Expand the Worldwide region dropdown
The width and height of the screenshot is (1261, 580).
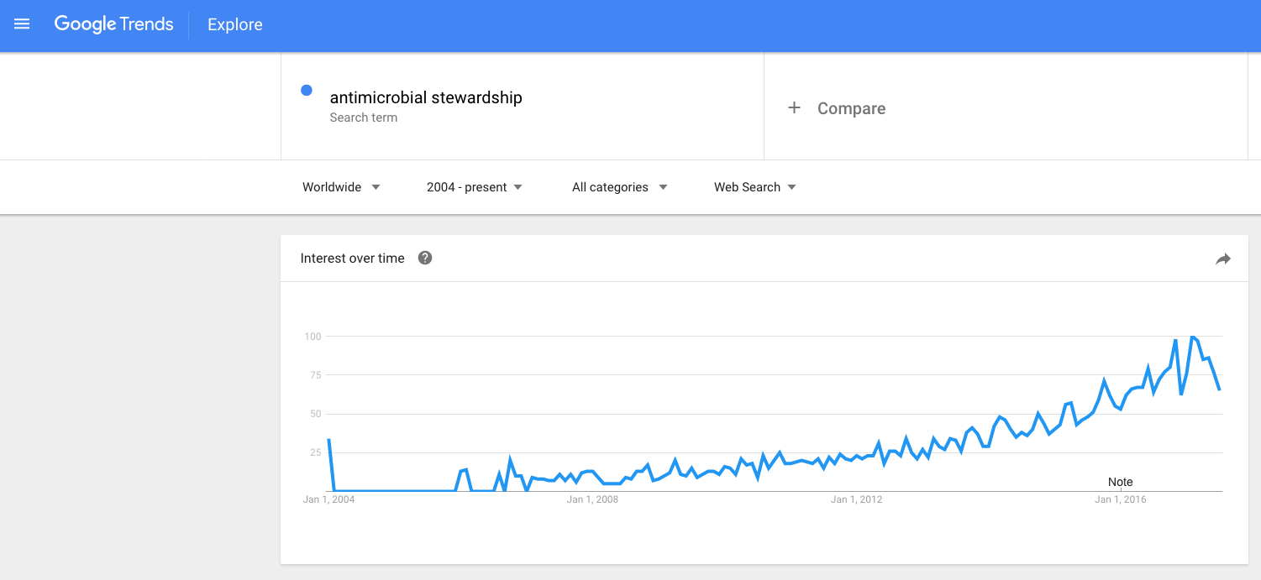341,187
